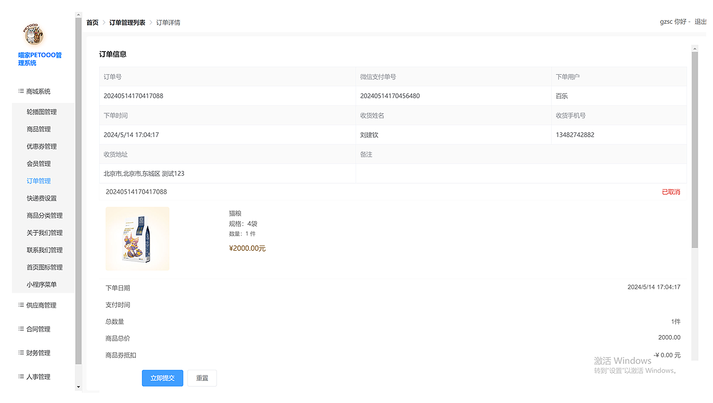The image size is (713, 403).
Task: Collapse the 商城系统 menu section
Action: (39, 91)
